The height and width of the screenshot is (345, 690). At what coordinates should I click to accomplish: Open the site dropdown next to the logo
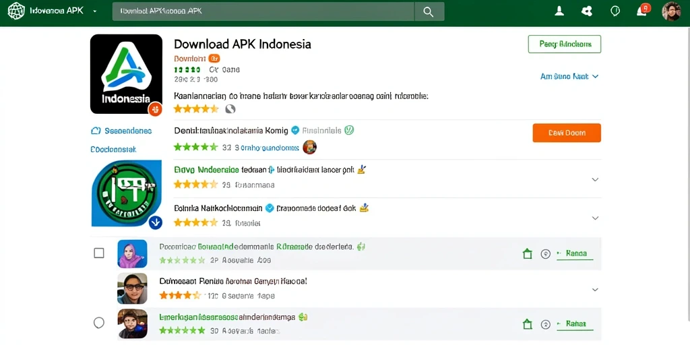click(94, 11)
